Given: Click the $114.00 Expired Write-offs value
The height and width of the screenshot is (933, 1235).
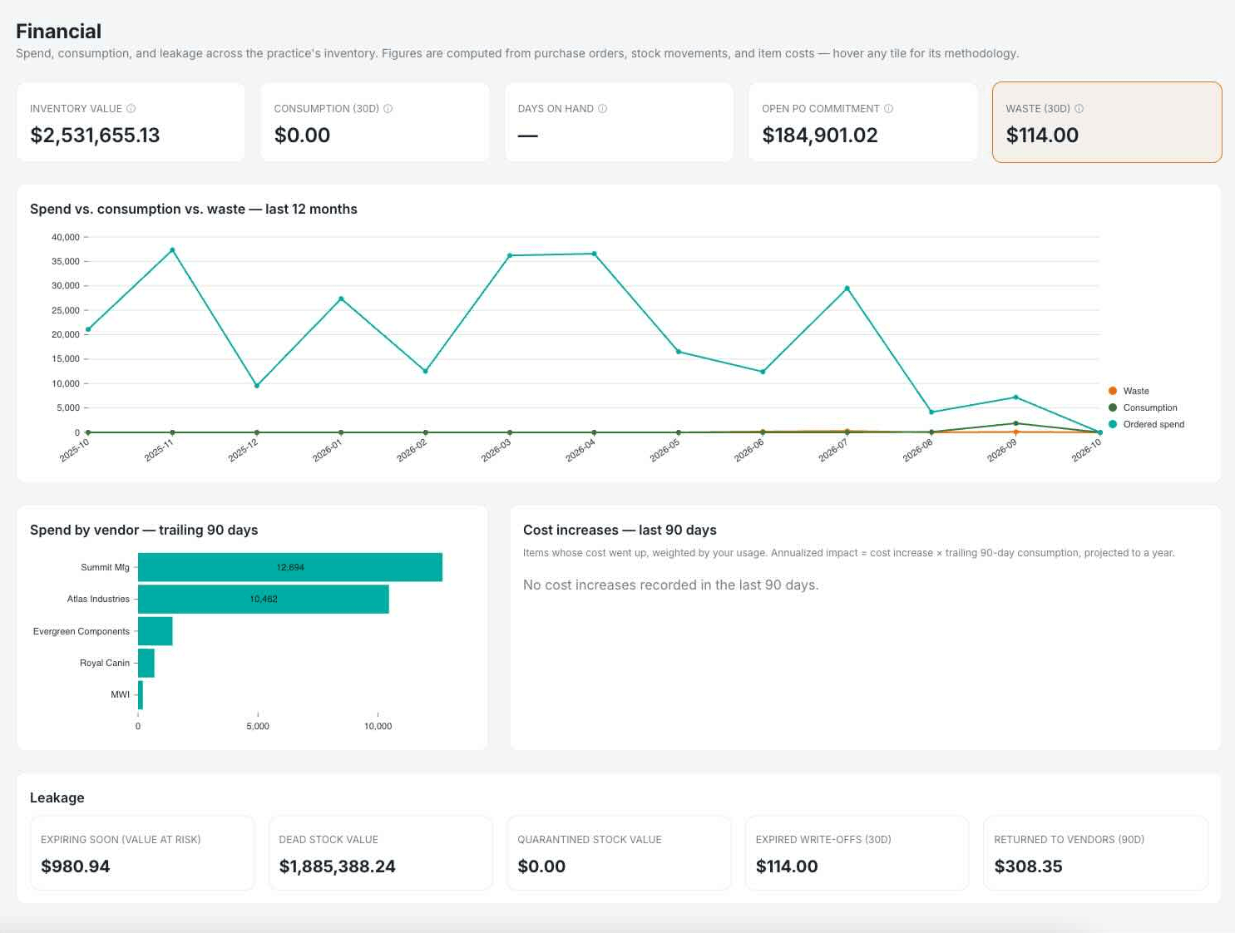Looking at the screenshot, I should tap(787, 866).
